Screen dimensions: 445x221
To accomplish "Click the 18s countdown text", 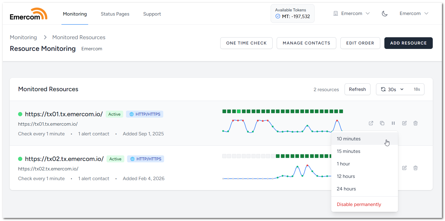I will pos(417,89).
